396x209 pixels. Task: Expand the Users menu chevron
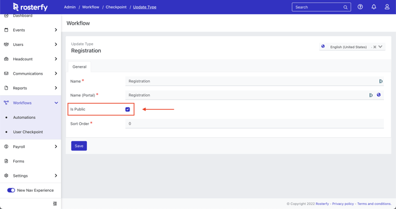coord(56,44)
